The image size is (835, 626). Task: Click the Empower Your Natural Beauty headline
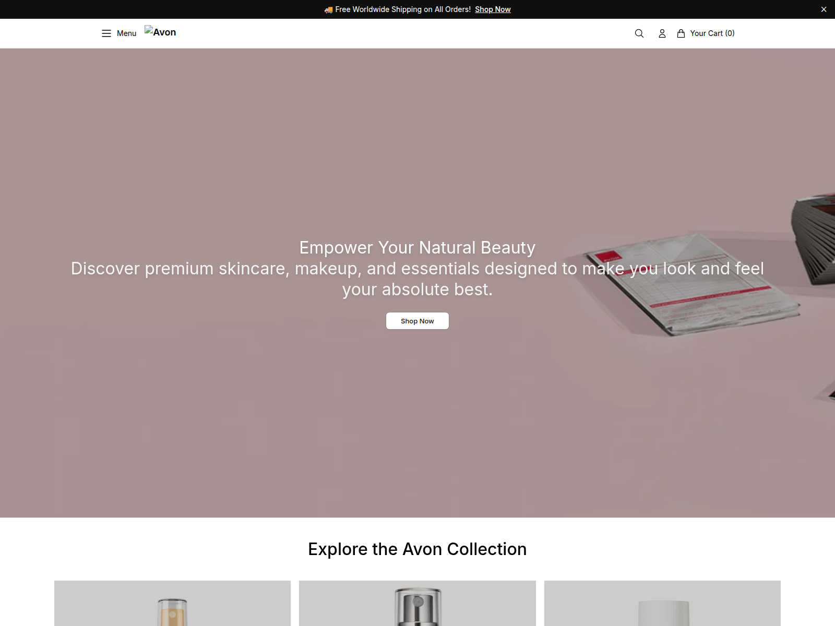[417, 247]
